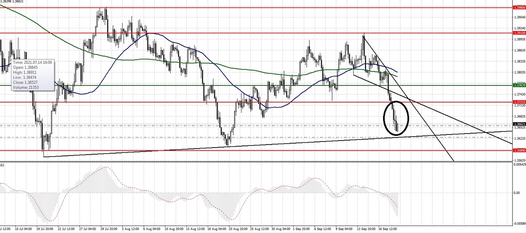Click the red 1.39100 price level label
This screenshot has height=233, width=526.
coord(519,33)
